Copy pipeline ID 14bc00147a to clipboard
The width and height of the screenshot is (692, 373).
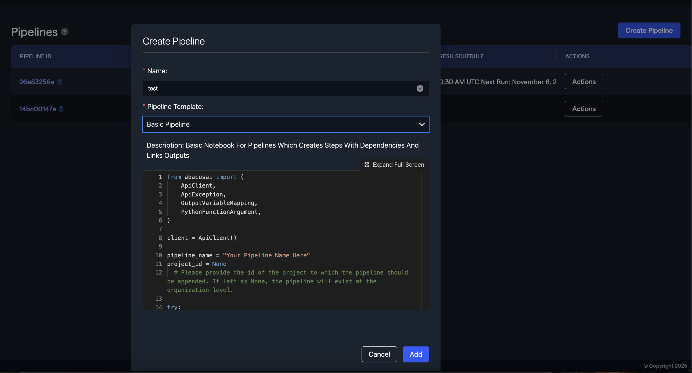pos(61,109)
